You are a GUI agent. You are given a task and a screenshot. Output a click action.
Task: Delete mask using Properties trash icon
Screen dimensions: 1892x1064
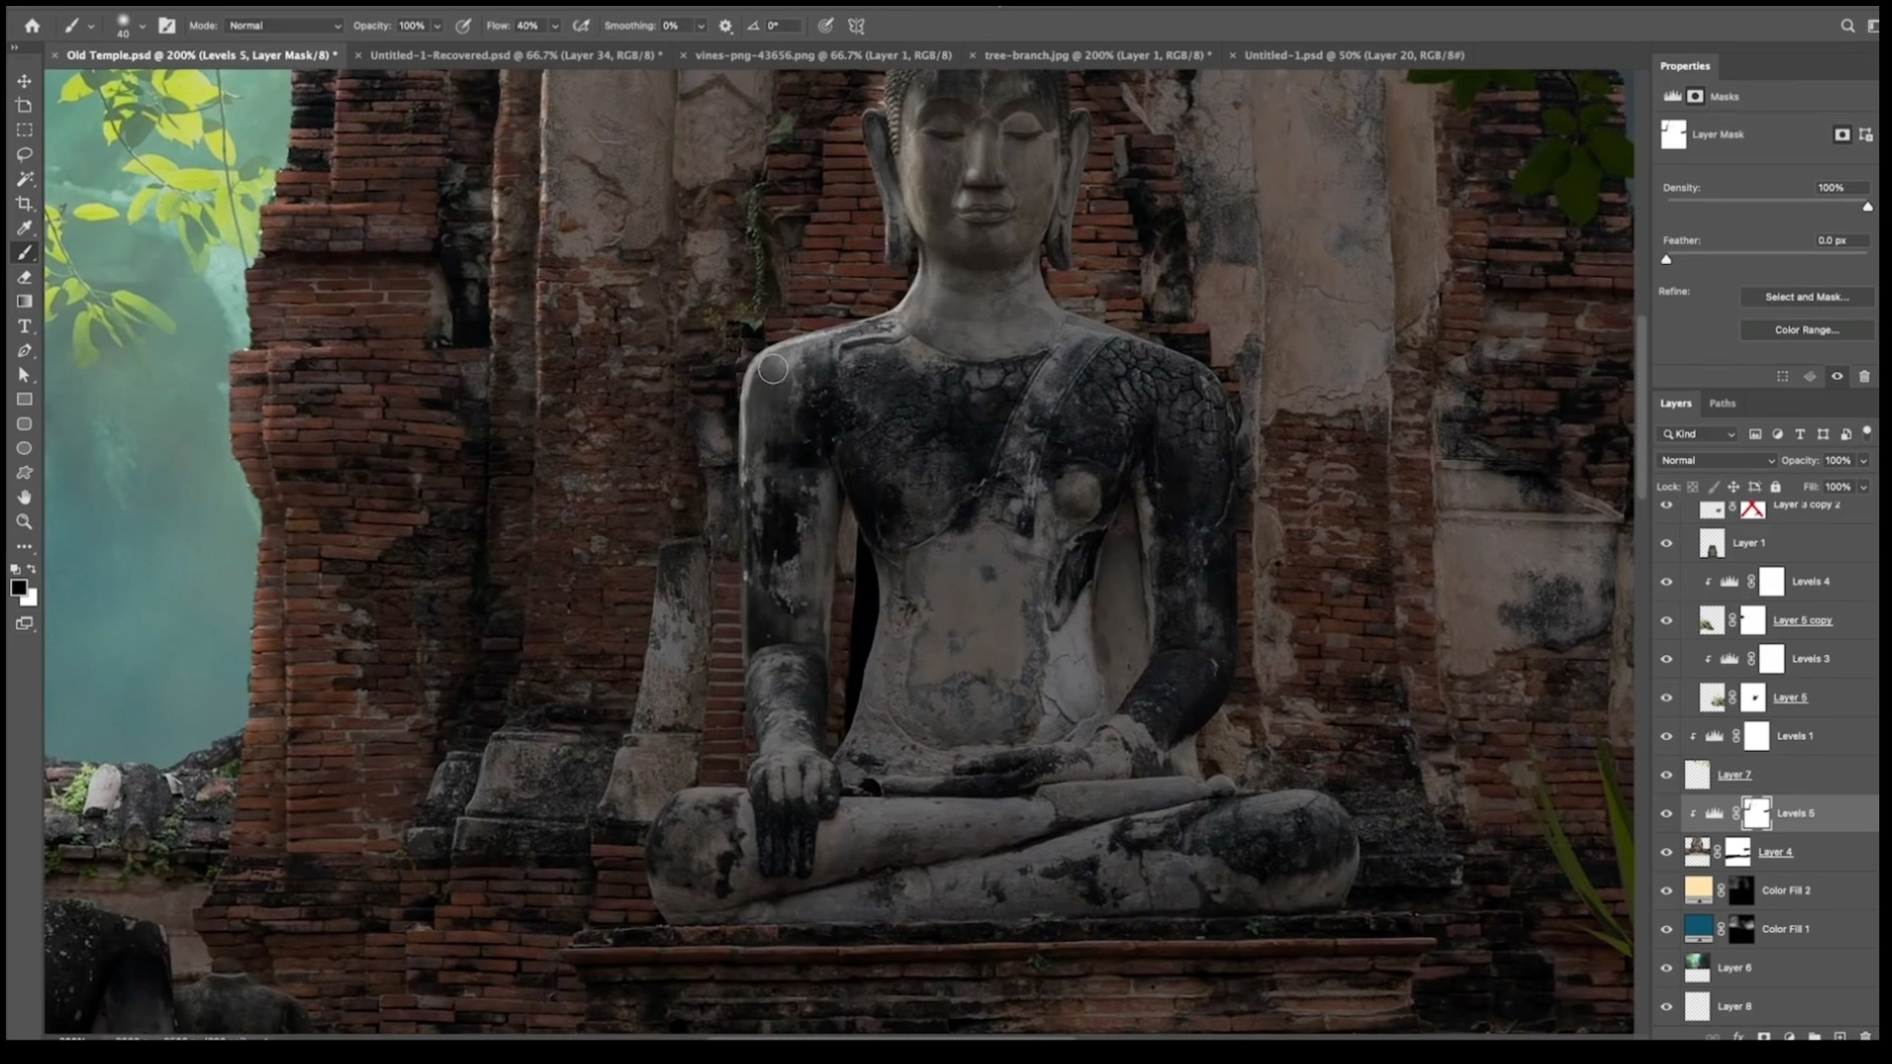point(1863,376)
